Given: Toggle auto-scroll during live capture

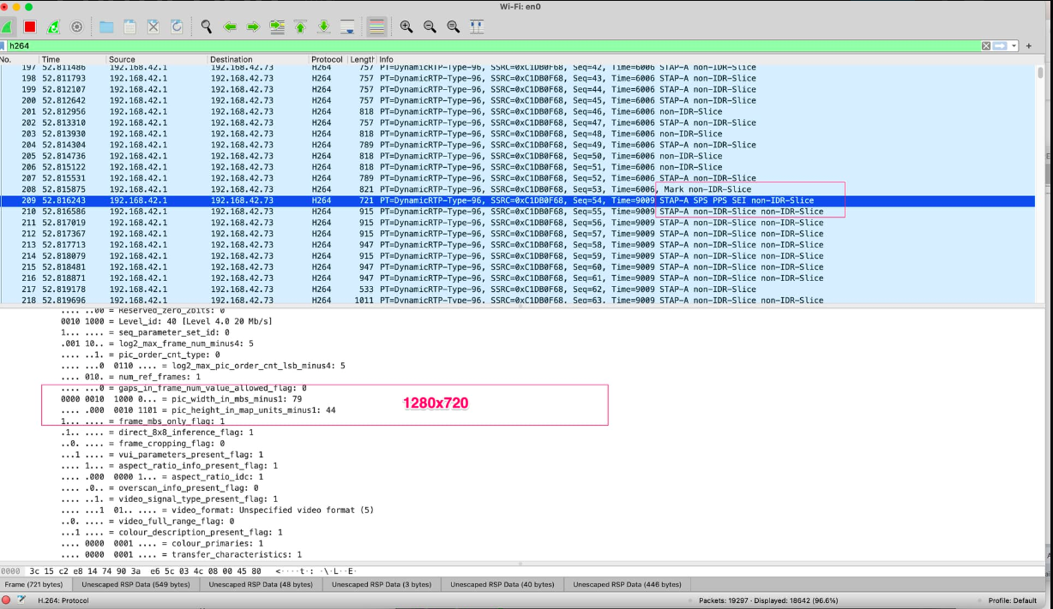Looking at the screenshot, I should point(347,27).
